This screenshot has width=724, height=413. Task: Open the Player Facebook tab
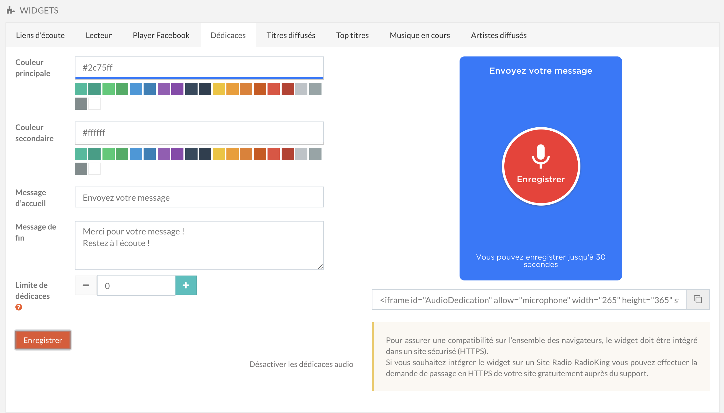pos(161,35)
